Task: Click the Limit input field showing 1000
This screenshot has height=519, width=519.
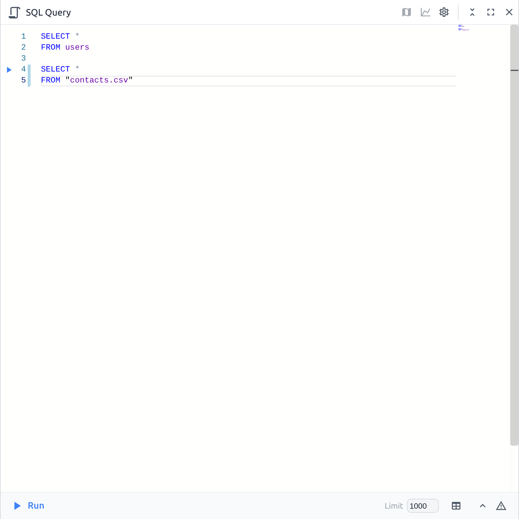Action: pyautogui.click(x=423, y=506)
